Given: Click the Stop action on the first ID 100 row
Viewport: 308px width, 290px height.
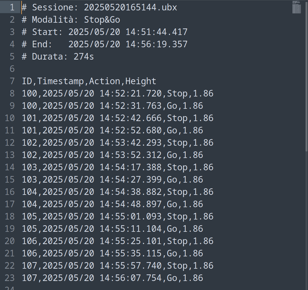Looking at the screenshot, I should 177,93.
